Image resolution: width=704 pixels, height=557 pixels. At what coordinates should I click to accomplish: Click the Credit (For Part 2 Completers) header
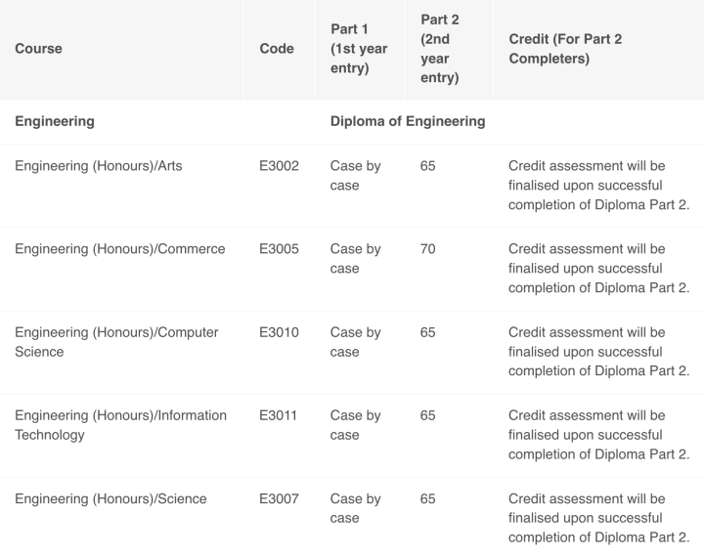565,49
